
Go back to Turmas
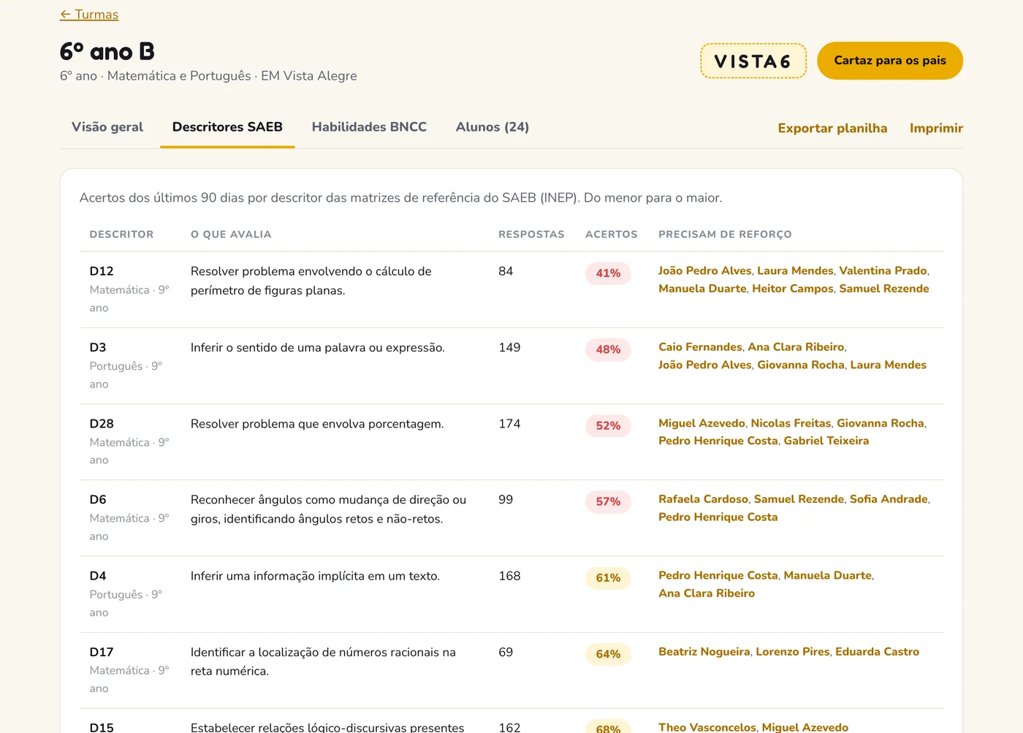tap(89, 15)
